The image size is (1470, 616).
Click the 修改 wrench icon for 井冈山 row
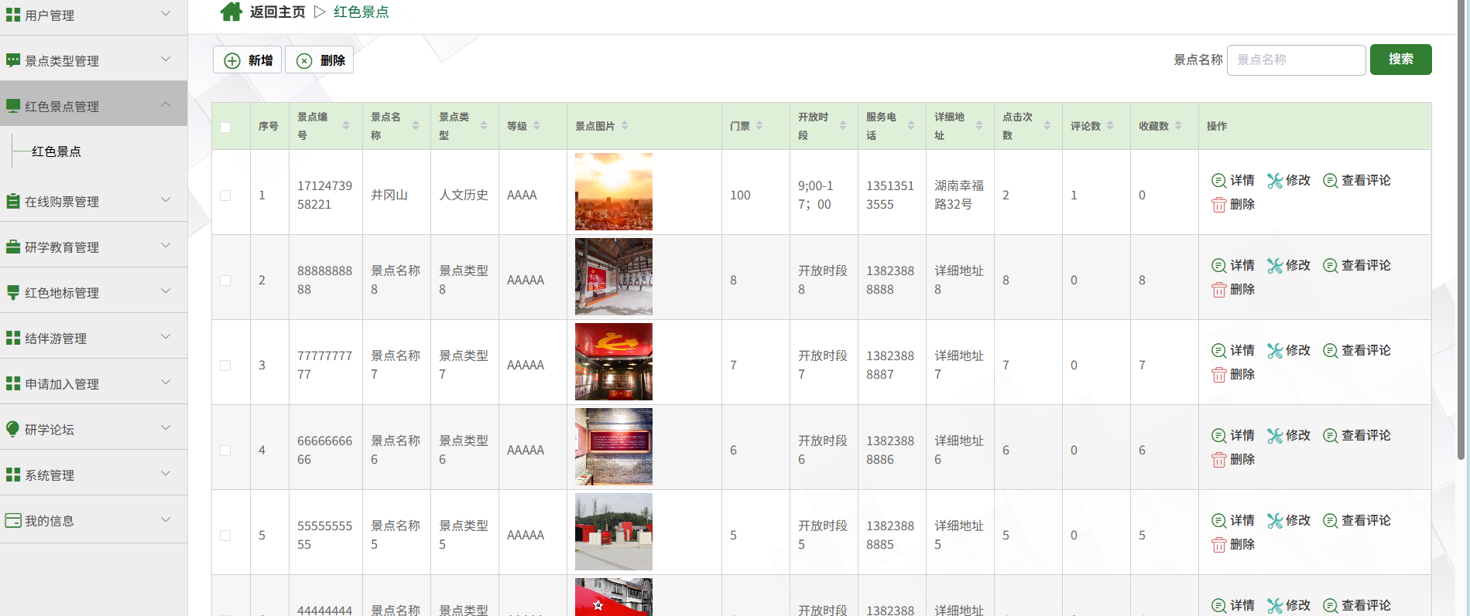[1275, 180]
